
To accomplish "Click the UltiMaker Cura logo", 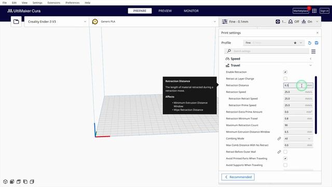I will (24, 11).
